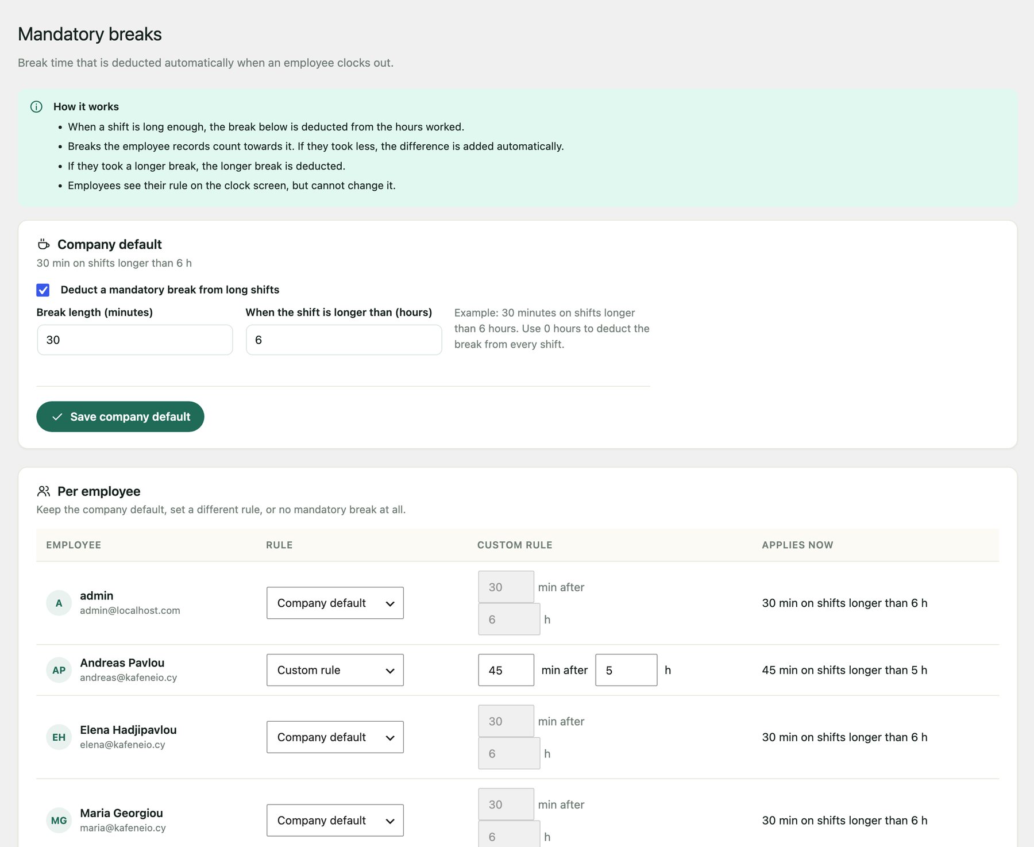Click '45 min on shifts longer than 5 h'
The height and width of the screenshot is (847, 1034).
coord(844,670)
